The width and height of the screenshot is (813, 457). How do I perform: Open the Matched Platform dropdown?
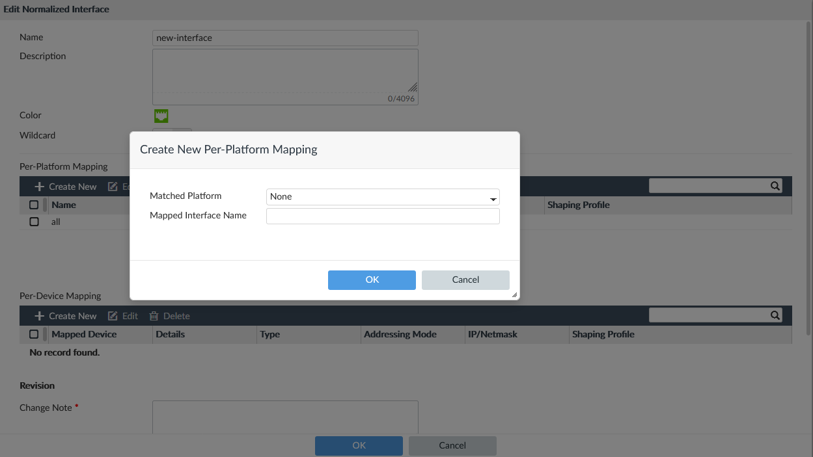click(x=383, y=196)
